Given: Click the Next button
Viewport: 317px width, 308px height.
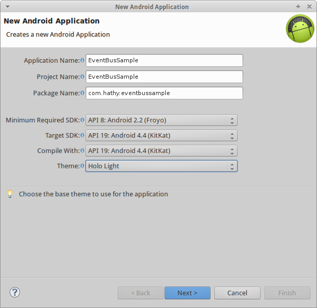Looking at the screenshot, I should [188, 293].
